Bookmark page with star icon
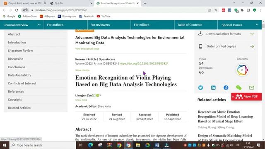265x149 pixels. (216, 10)
